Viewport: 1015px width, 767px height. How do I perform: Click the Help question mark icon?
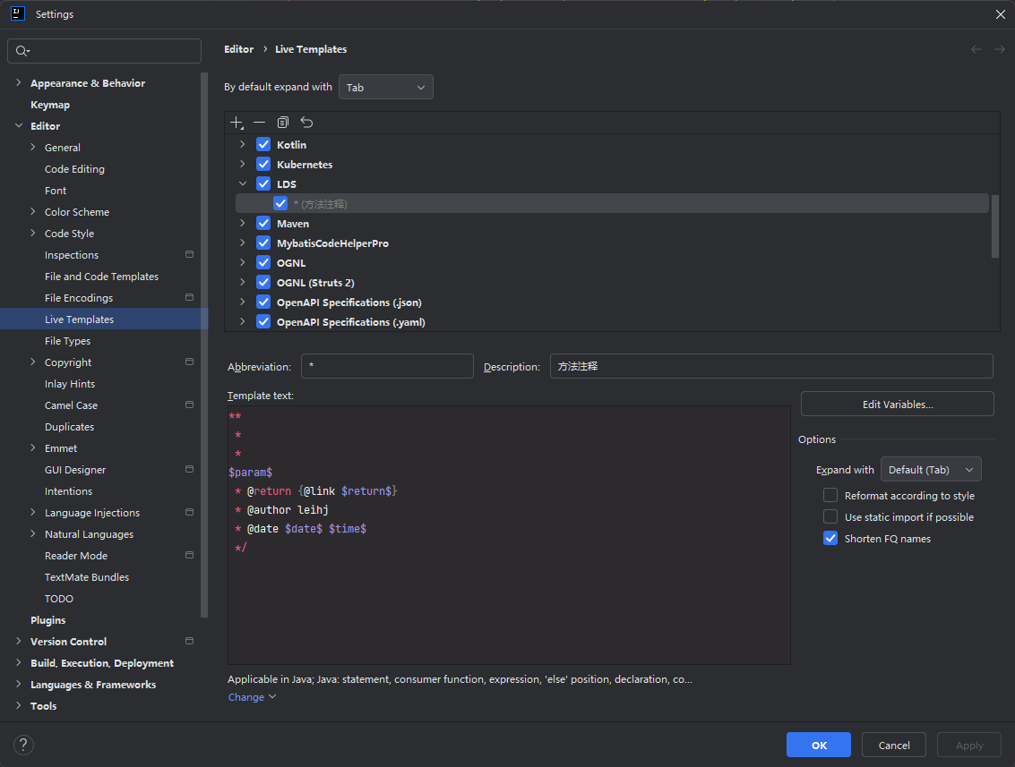tap(24, 745)
